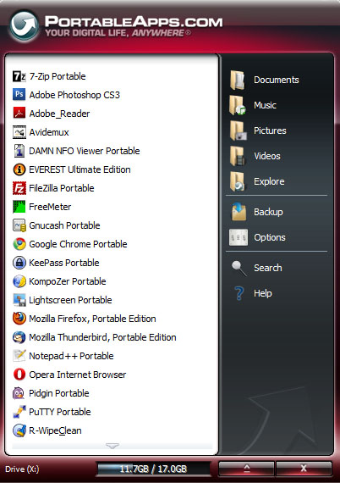Click the 'EVEREST Ultimate Edition' name
This screenshot has height=483, width=340.
coord(80,169)
